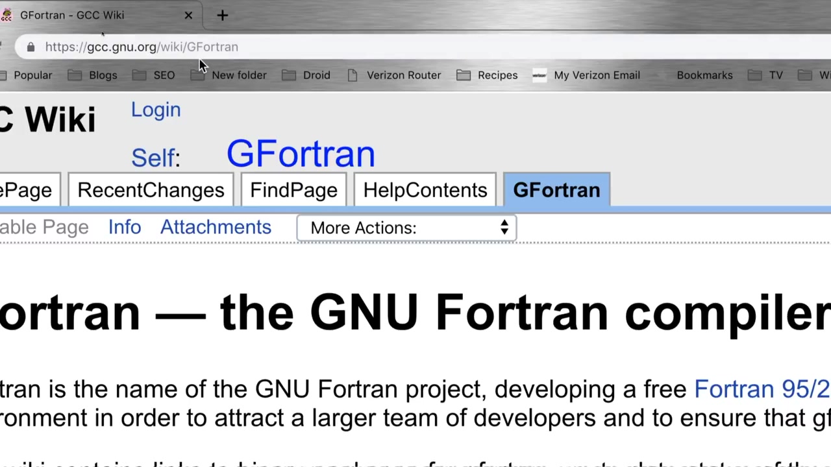Select the HelpContents wiki tab
Viewport: 831px width, 467px height.
(425, 189)
